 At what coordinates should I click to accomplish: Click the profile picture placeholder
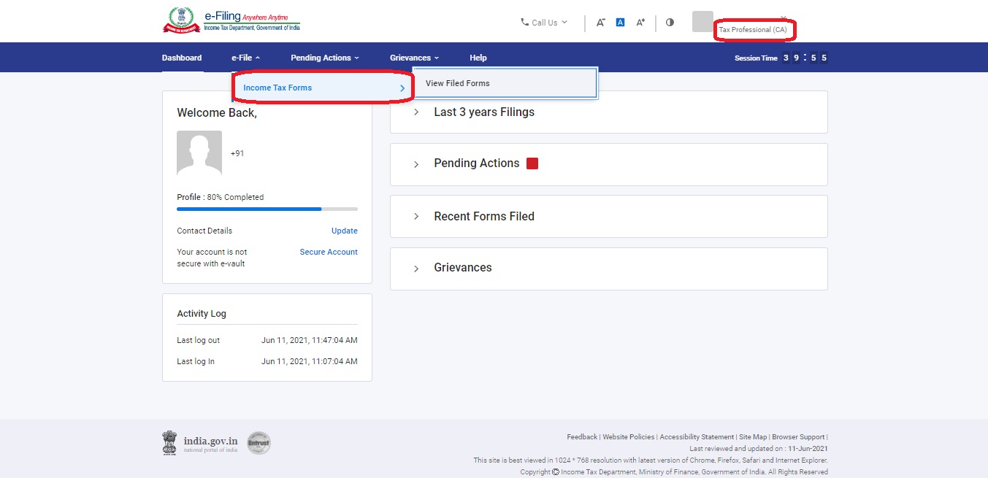click(x=199, y=153)
